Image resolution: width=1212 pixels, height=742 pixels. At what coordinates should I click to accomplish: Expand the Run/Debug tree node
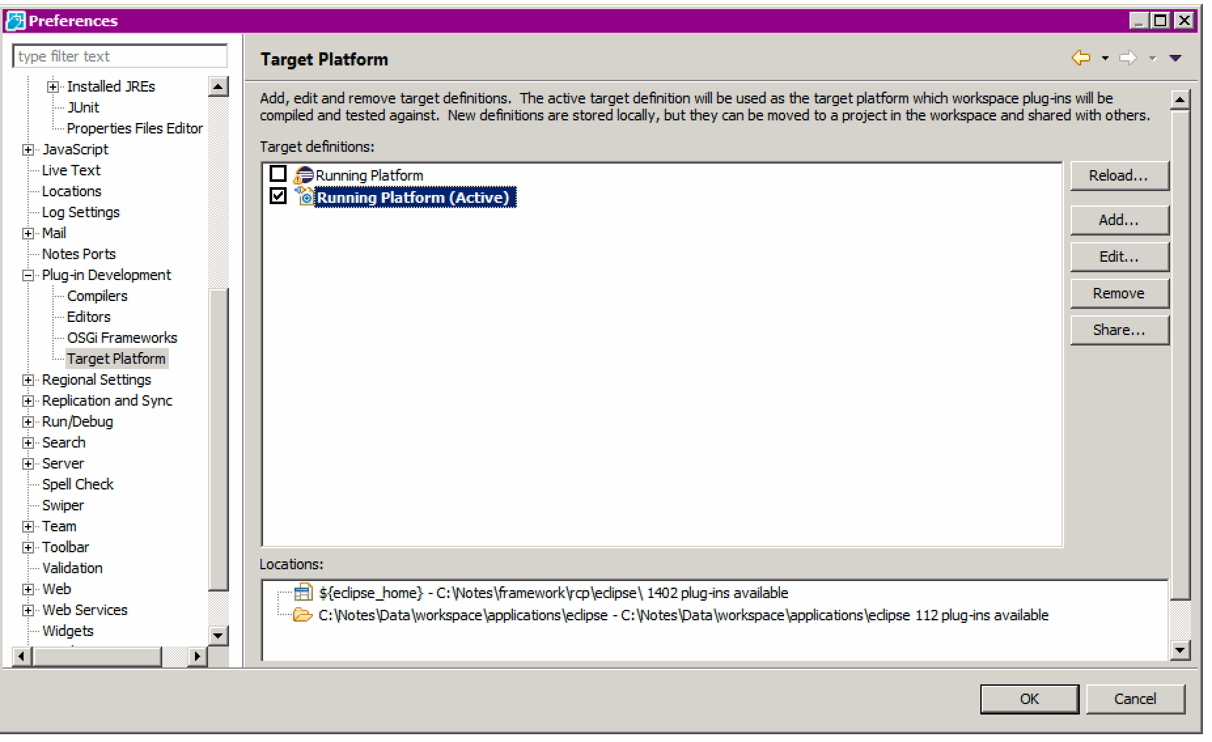click(28, 422)
